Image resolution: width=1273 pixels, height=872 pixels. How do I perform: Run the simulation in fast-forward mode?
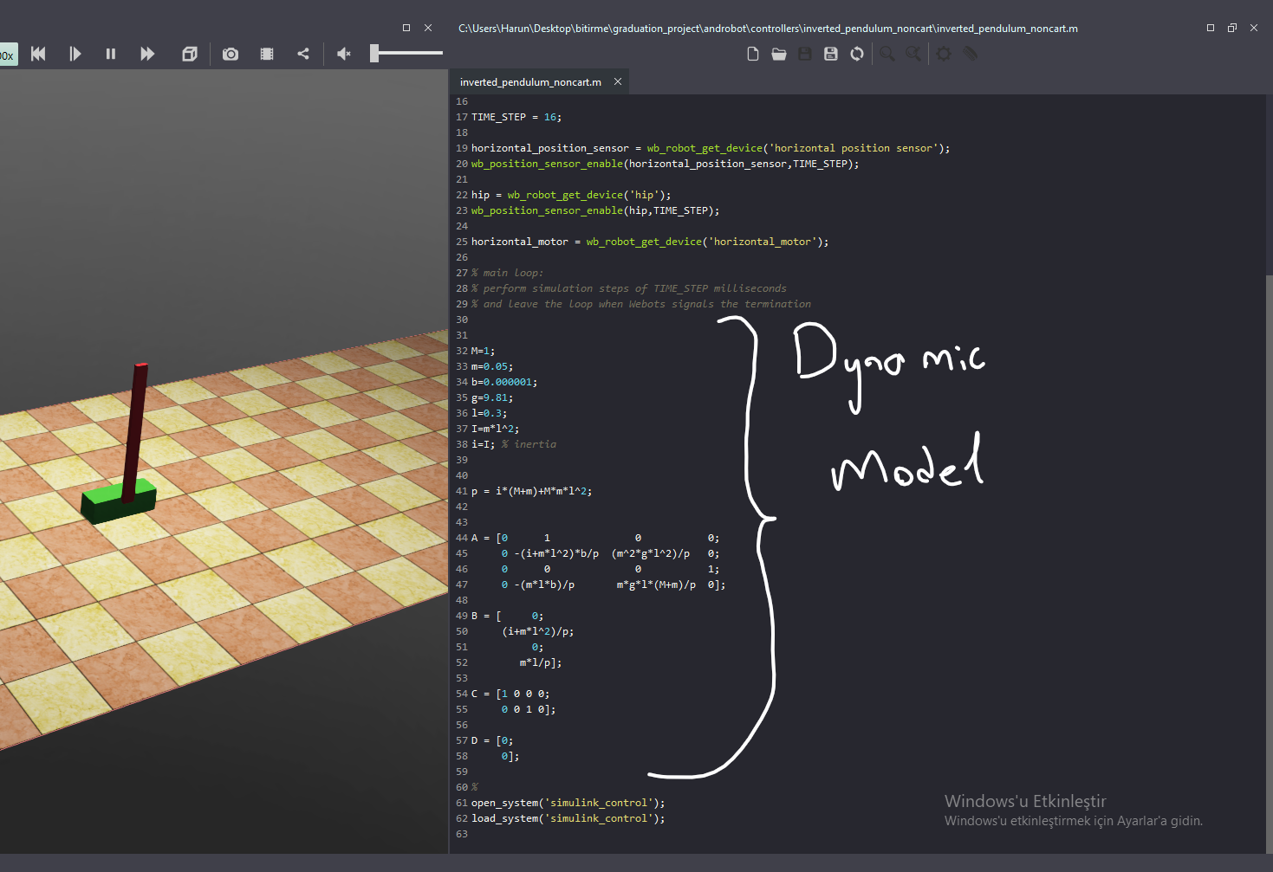click(x=147, y=54)
